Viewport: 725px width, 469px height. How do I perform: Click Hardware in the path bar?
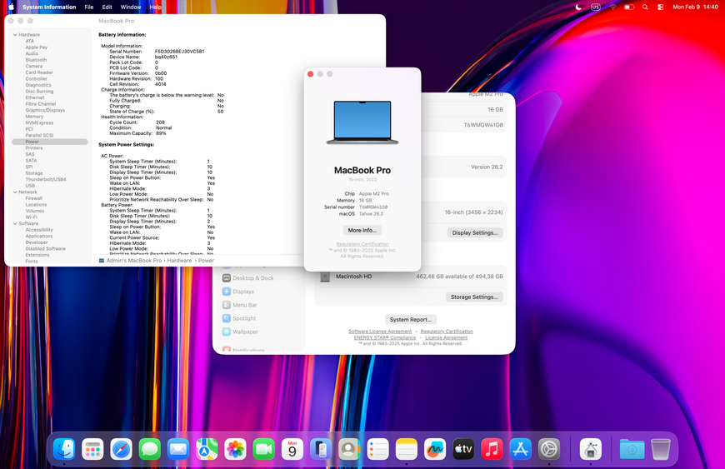click(x=179, y=261)
